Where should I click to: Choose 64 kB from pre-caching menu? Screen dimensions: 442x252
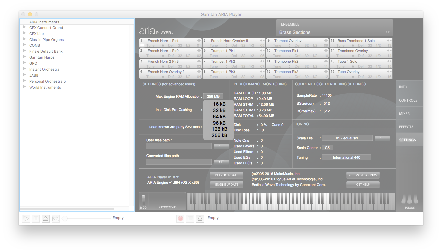(219, 117)
